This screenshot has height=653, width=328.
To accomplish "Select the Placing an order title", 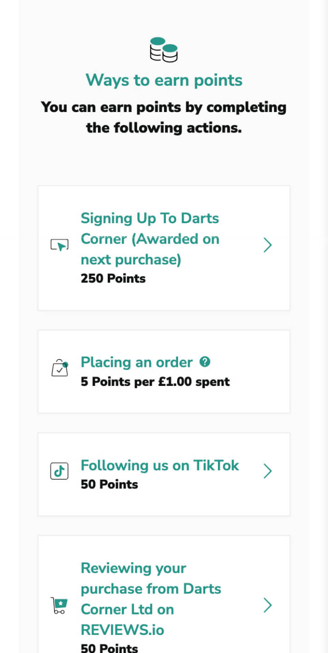I will pos(137,362).
